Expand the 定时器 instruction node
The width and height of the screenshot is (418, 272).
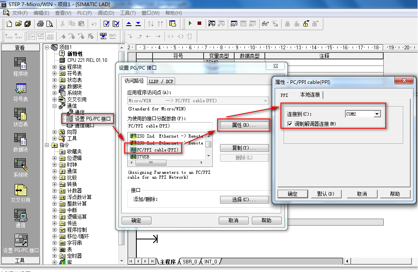(54, 256)
